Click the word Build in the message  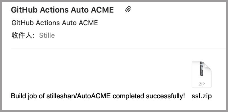click(x=18, y=96)
